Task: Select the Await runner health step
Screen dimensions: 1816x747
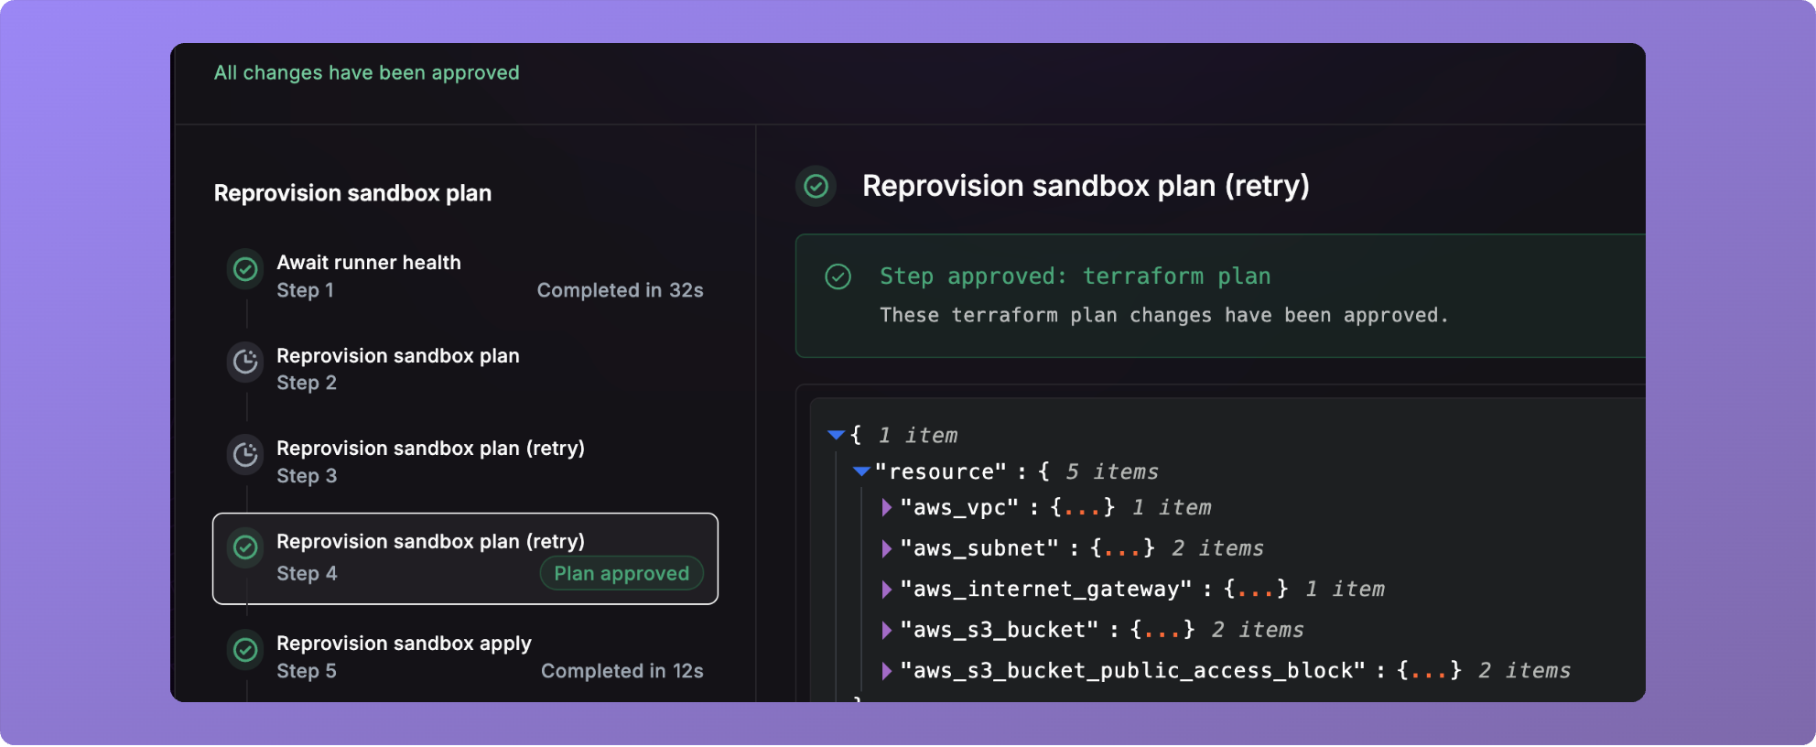Action: tap(465, 276)
